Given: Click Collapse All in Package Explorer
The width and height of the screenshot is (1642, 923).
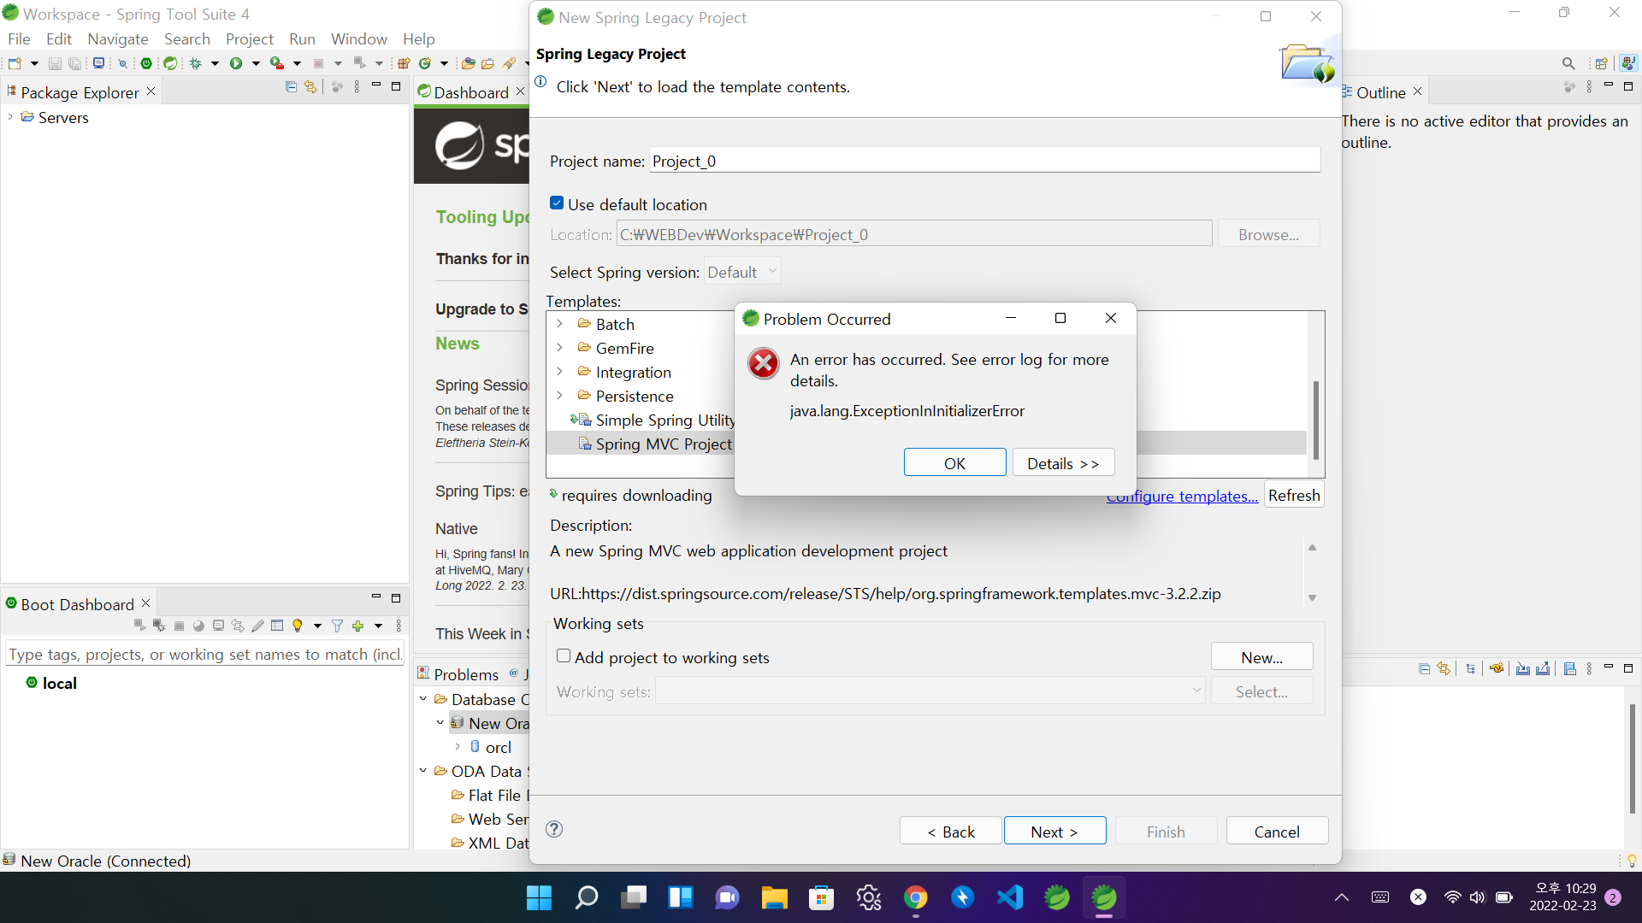Looking at the screenshot, I should click(291, 87).
